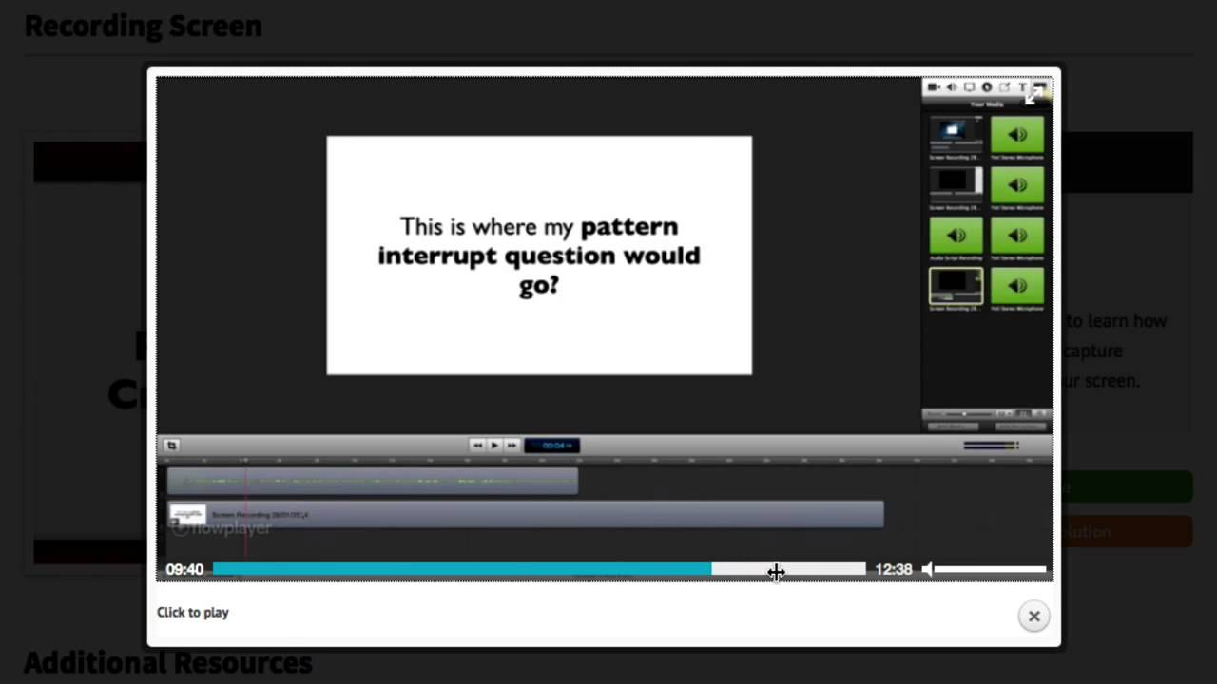Open the Video properties camera icon
The height and width of the screenshot is (684, 1217).
pos(933,87)
